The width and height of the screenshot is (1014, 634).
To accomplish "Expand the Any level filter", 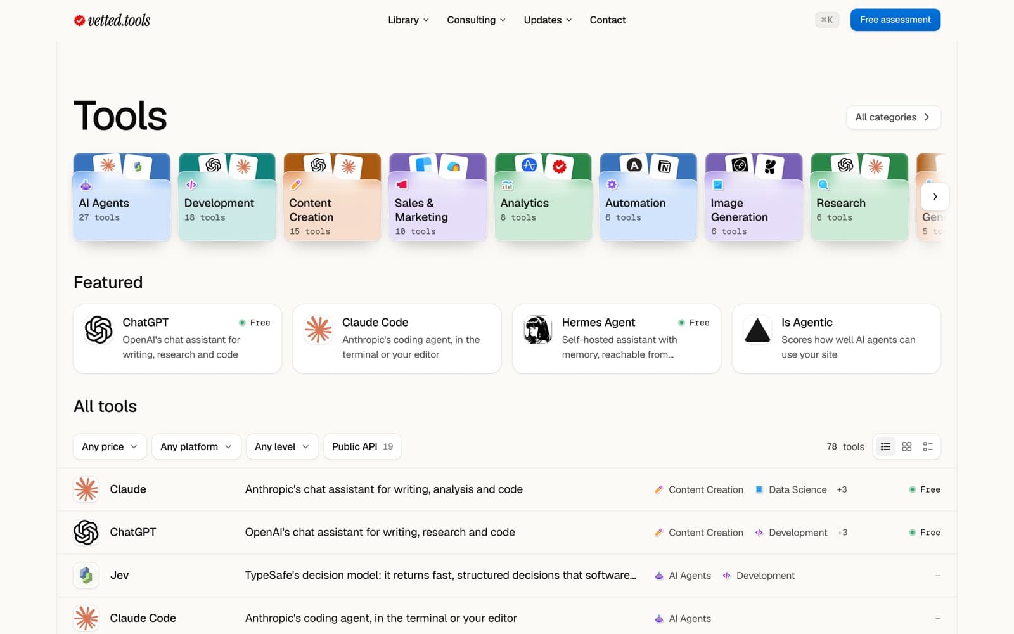I will point(282,446).
